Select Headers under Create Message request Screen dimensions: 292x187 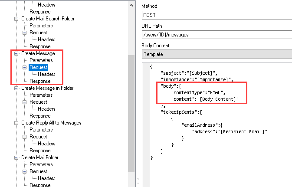coord(46,74)
